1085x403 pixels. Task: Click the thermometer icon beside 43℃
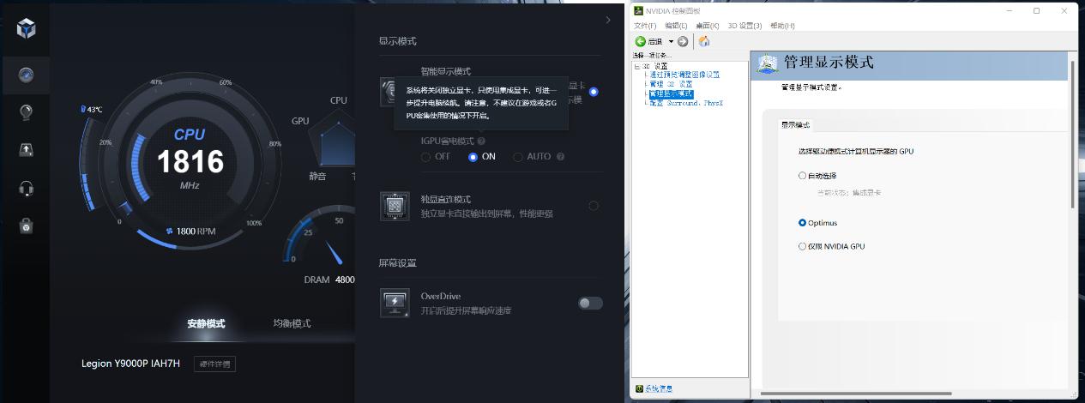tap(83, 110)
